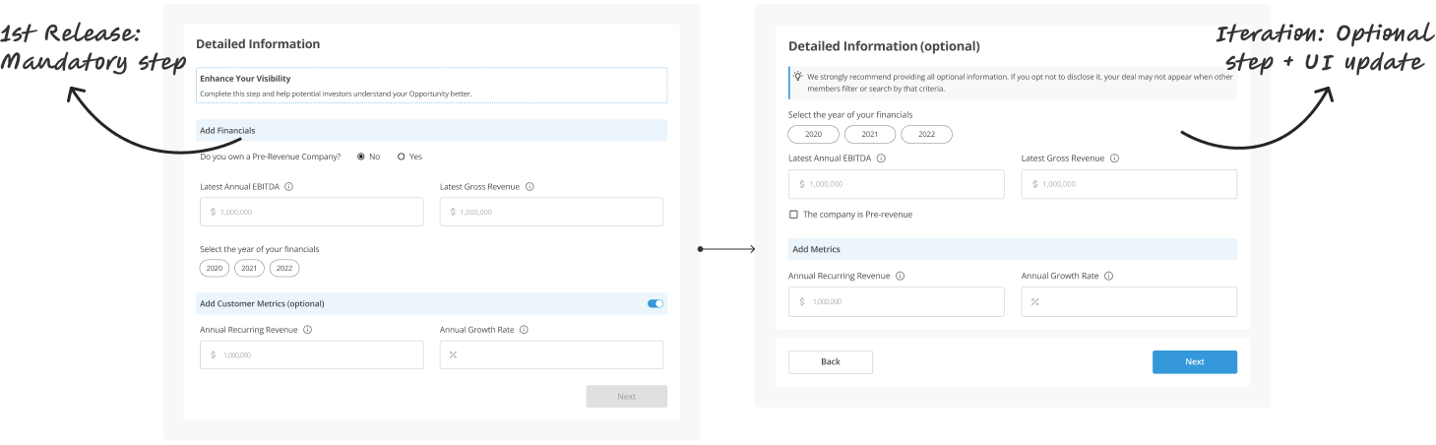This screenshot has width=1436, height=445.
Task: Choose year 2020 in the left form
Action: coord(215,268)
